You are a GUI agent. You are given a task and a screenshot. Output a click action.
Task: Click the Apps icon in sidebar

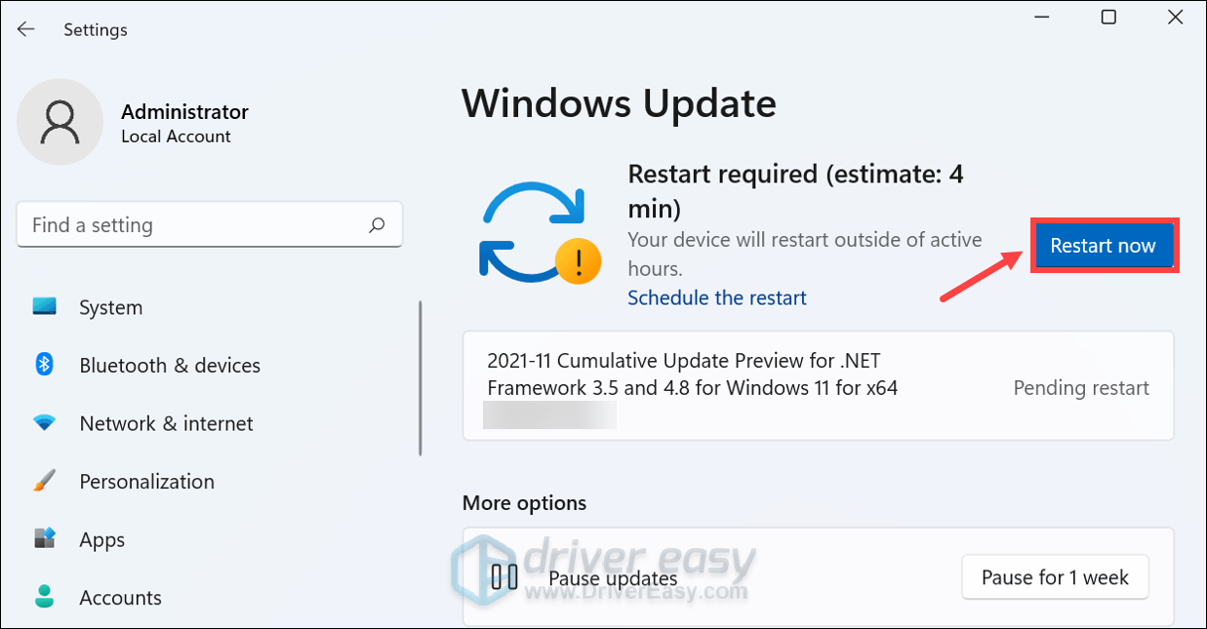tap(44, 539)
